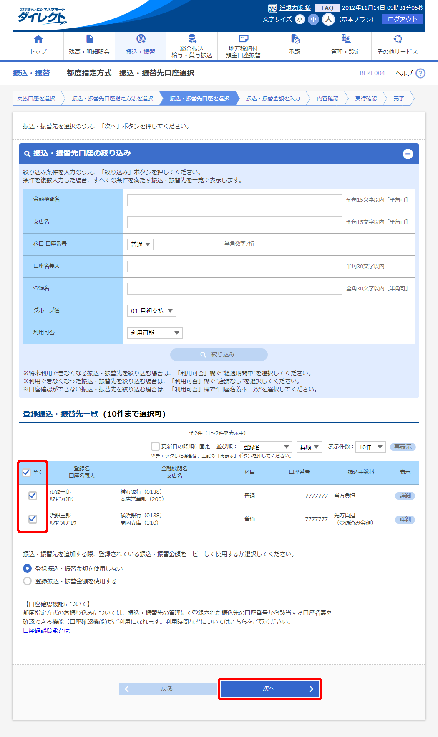The image size is (438, 737).
Task: Select the 総合振込 coins icon
Action: pyautogui.click(x=192, y=39)
